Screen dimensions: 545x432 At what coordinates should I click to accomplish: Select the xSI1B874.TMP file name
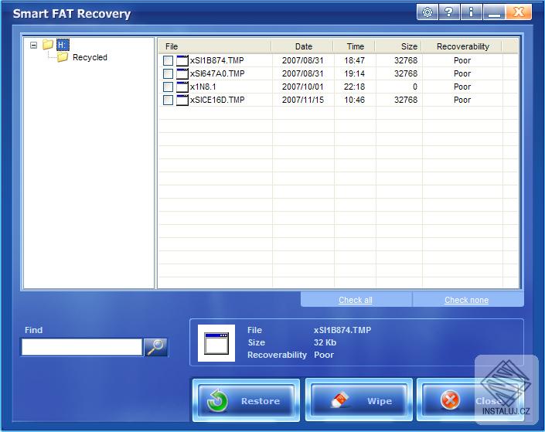[217, 60]
